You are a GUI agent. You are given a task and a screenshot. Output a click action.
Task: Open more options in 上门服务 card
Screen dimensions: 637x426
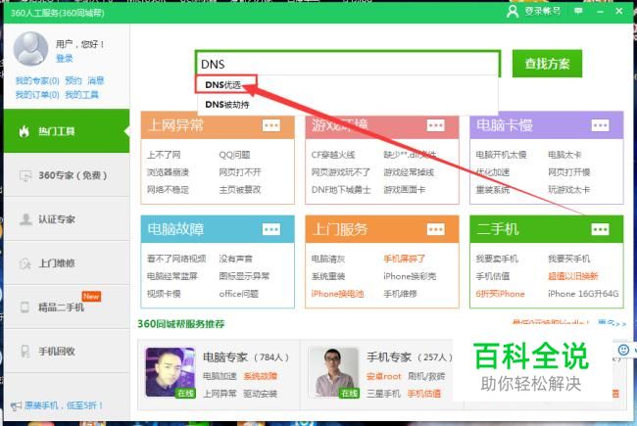(435, 229)
